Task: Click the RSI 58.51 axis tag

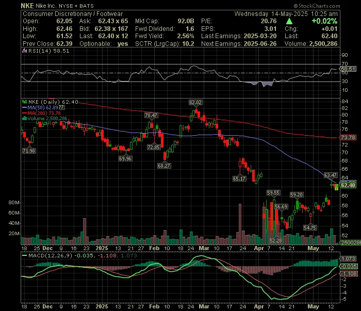Action: click(348, 69)
